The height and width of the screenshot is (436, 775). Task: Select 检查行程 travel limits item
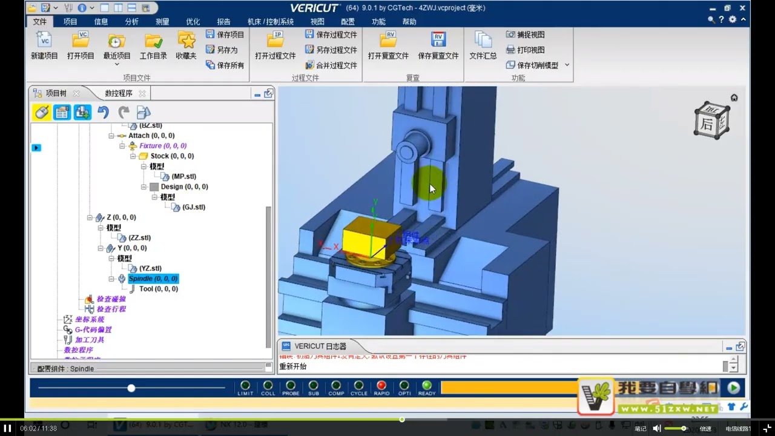point(111,309)
